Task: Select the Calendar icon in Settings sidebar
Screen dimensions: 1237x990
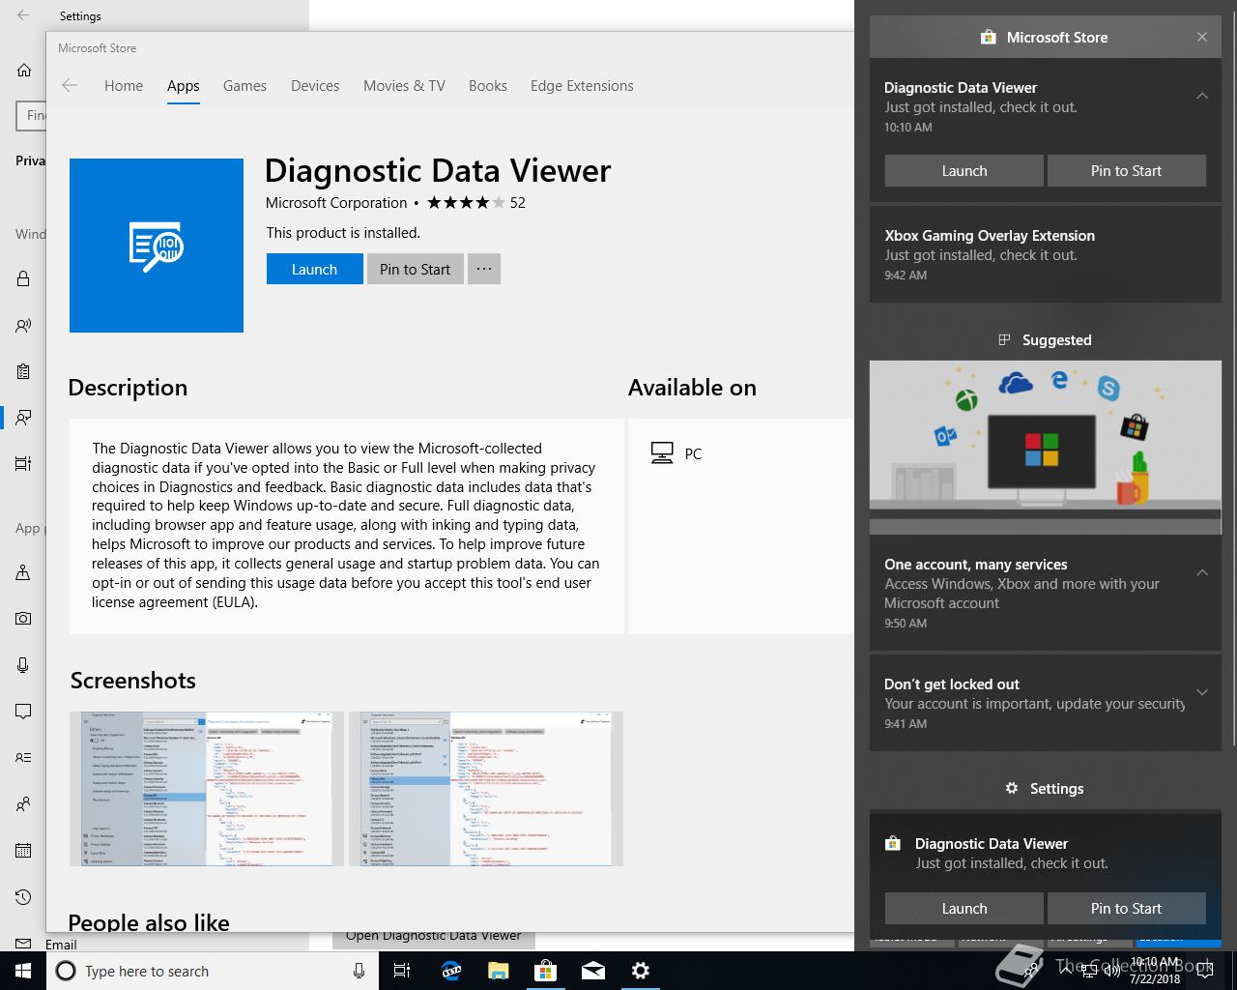Action: [x=23, y=851]
